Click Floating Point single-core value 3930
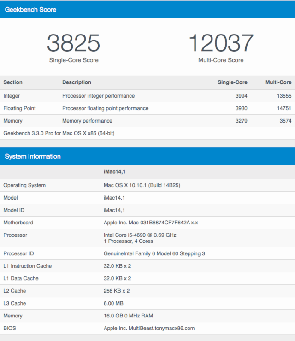 point(241,108)
